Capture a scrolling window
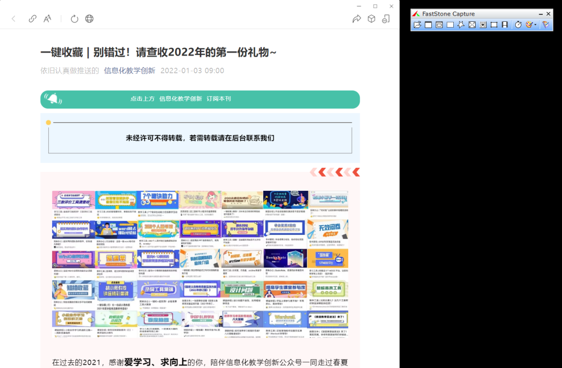Image resolution: width=562 pixels, height=368 pixels. [483, 24]
